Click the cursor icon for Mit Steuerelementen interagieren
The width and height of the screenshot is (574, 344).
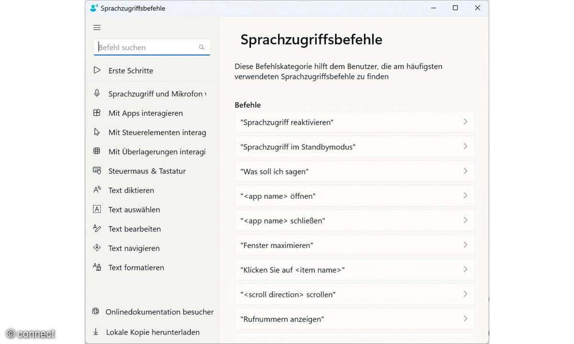coord(97,132)
